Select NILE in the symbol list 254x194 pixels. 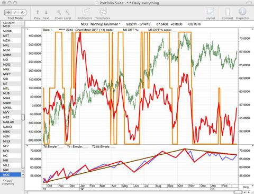11,165
